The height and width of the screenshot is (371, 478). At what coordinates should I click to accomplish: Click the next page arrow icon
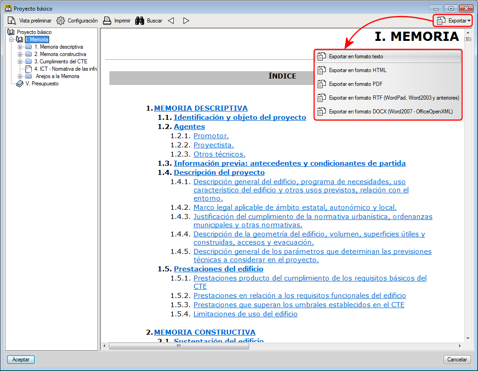coord(185,20)
